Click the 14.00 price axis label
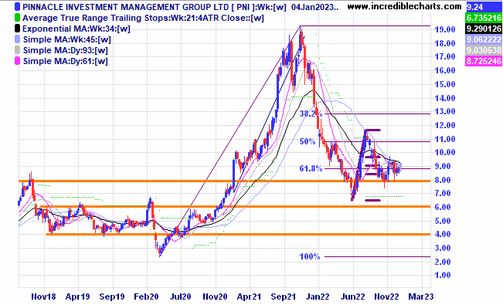 (x=445, y=98)
